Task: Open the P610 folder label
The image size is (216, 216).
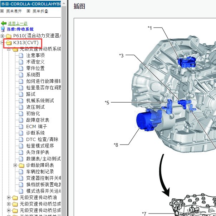Action: pos(37,36)
